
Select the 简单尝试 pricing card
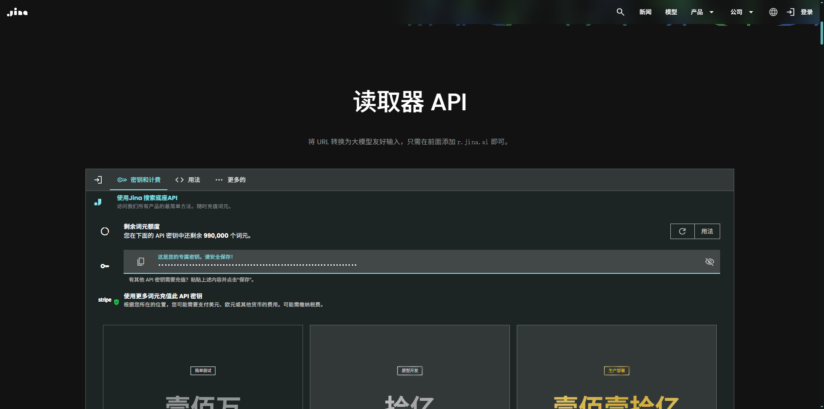point(203,367)
